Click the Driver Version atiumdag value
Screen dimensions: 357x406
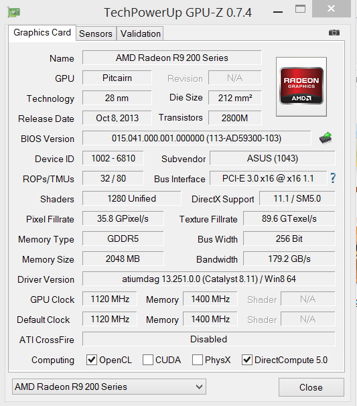[x=209, y=279]
